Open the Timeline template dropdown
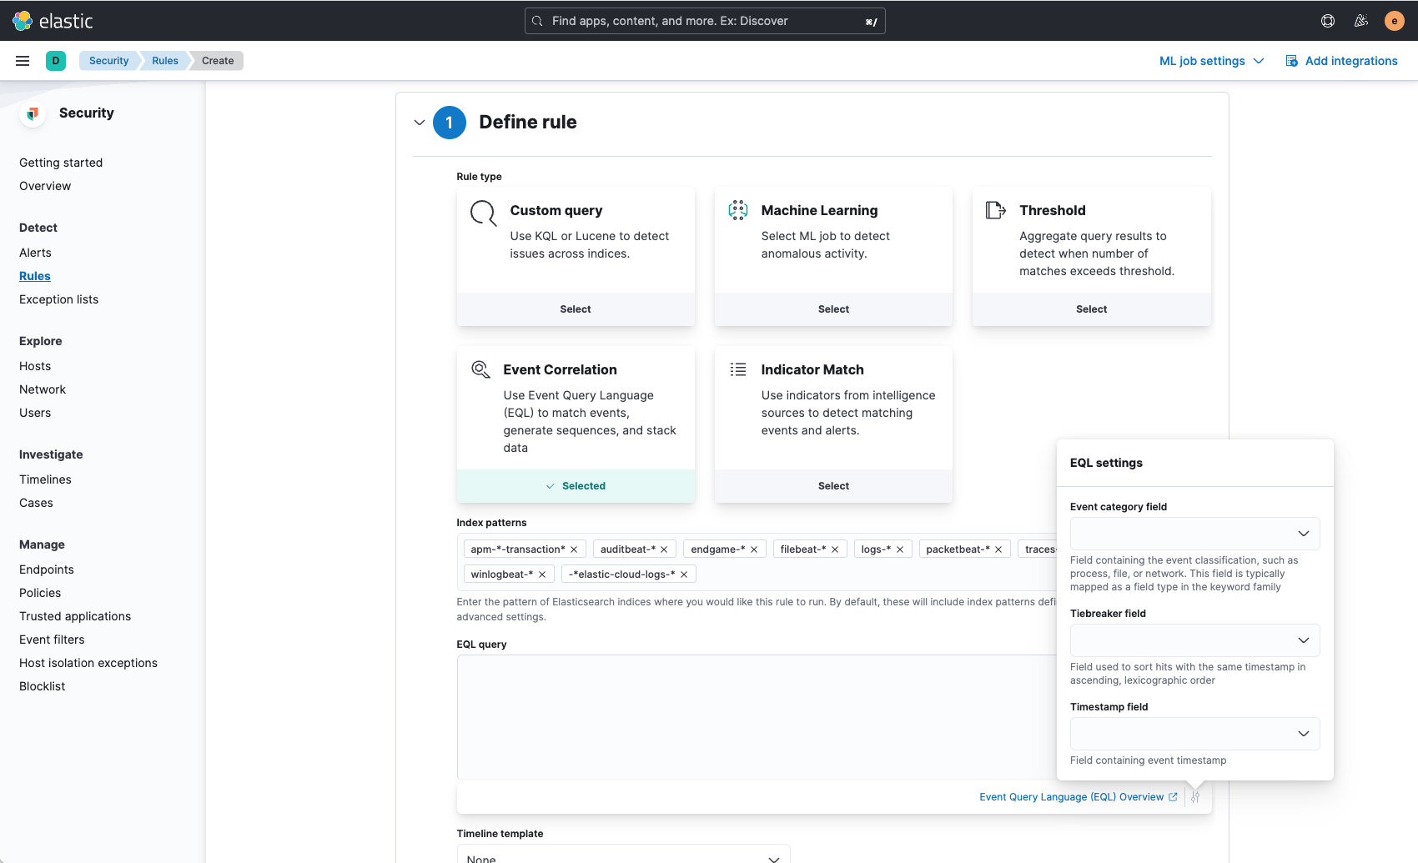 coord(623,855)
